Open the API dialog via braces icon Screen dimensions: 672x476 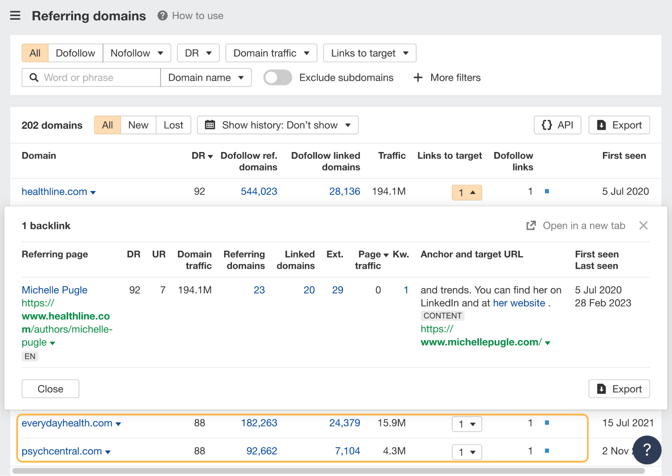(547, 125)
